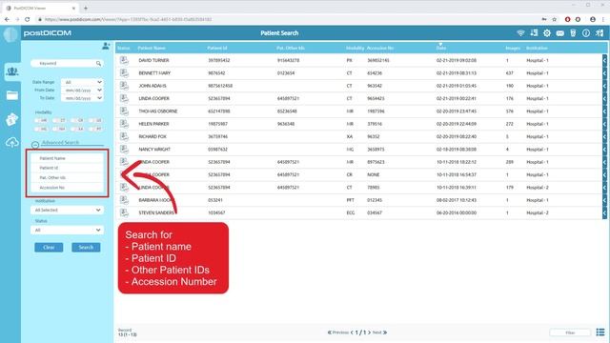Click the wifi connection status icon
This screenshot has width=610, height=343.
coord(520,33)
